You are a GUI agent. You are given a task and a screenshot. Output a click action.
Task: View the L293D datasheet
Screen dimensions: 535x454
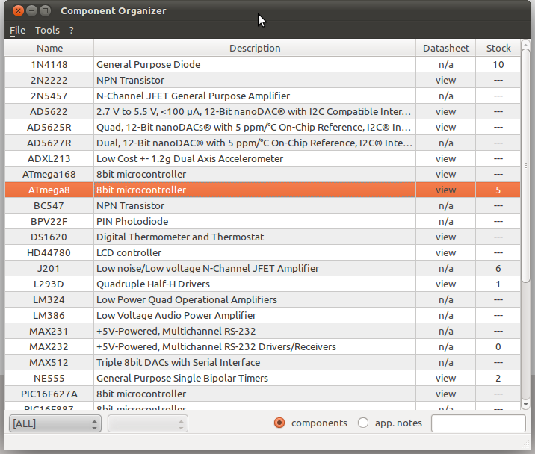pos(445,284)
